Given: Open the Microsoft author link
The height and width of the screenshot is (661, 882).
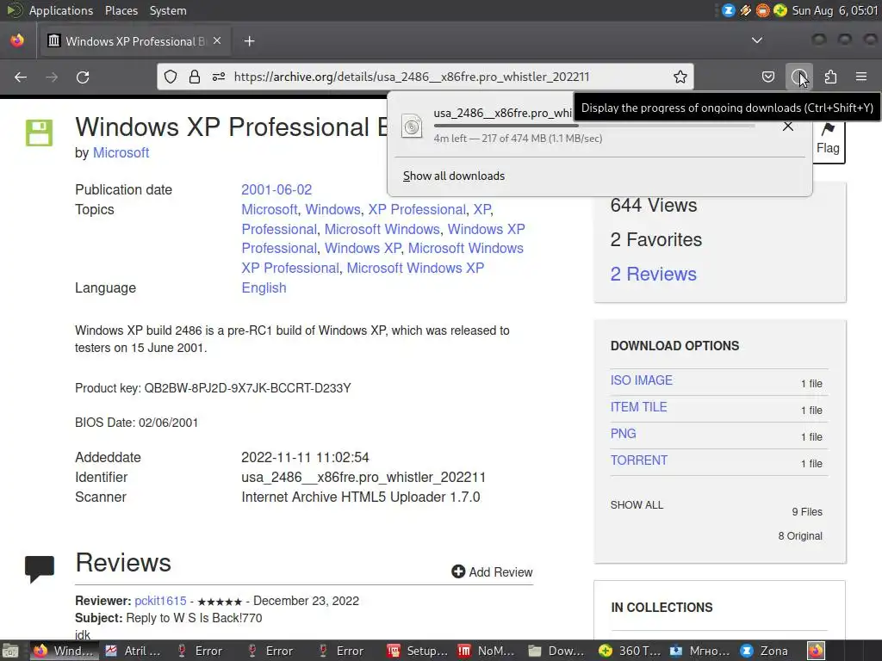Looking at the screenshot, I should (121, 153).
